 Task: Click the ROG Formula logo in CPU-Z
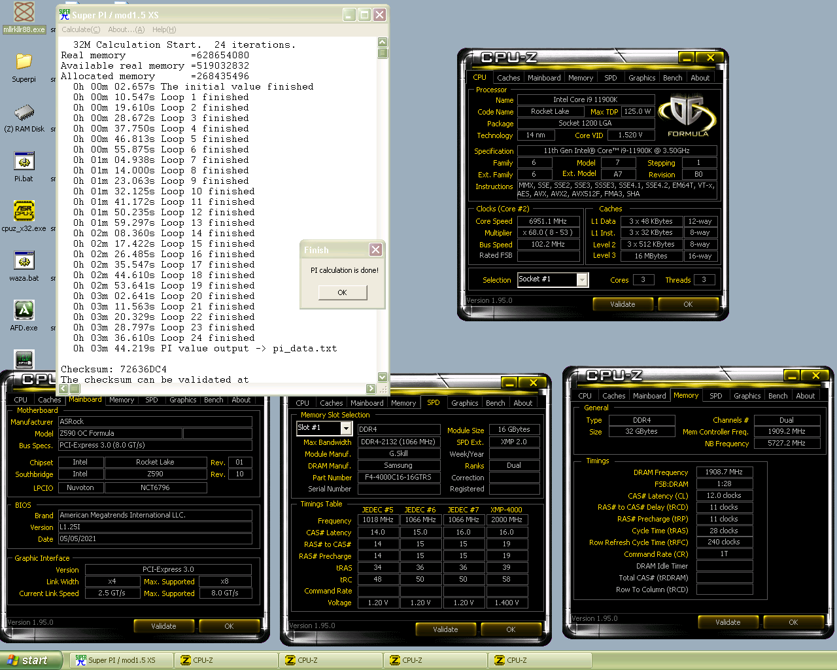[x=687, y=116]
